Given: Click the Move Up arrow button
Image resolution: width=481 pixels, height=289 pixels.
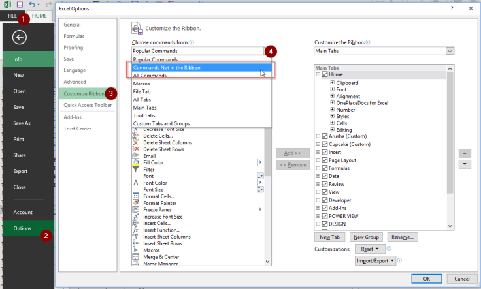Looking at the screenshot, I should click(465, 153).
